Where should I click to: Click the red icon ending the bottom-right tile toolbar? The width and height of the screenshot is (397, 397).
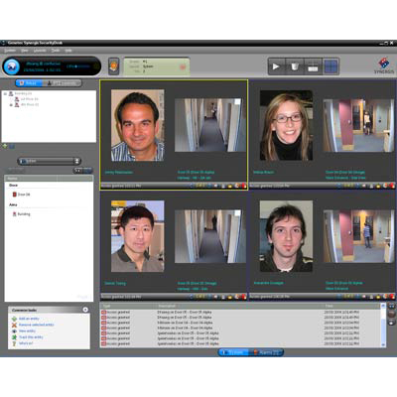pyautogui.click(x=392, y=297)
